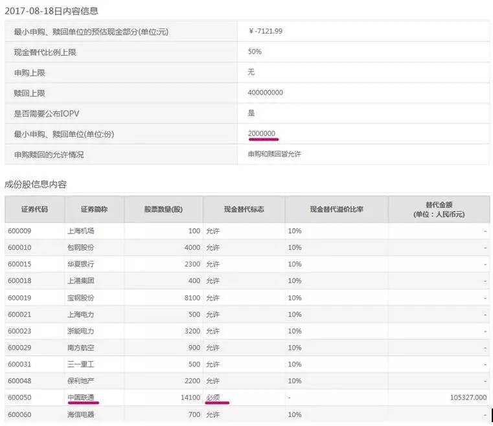493x426 pixels.
Task: Select stock code 600031
Action: 19,364
